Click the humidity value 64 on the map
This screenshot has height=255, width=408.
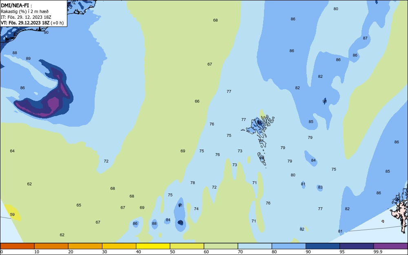(x=12, y=151)
